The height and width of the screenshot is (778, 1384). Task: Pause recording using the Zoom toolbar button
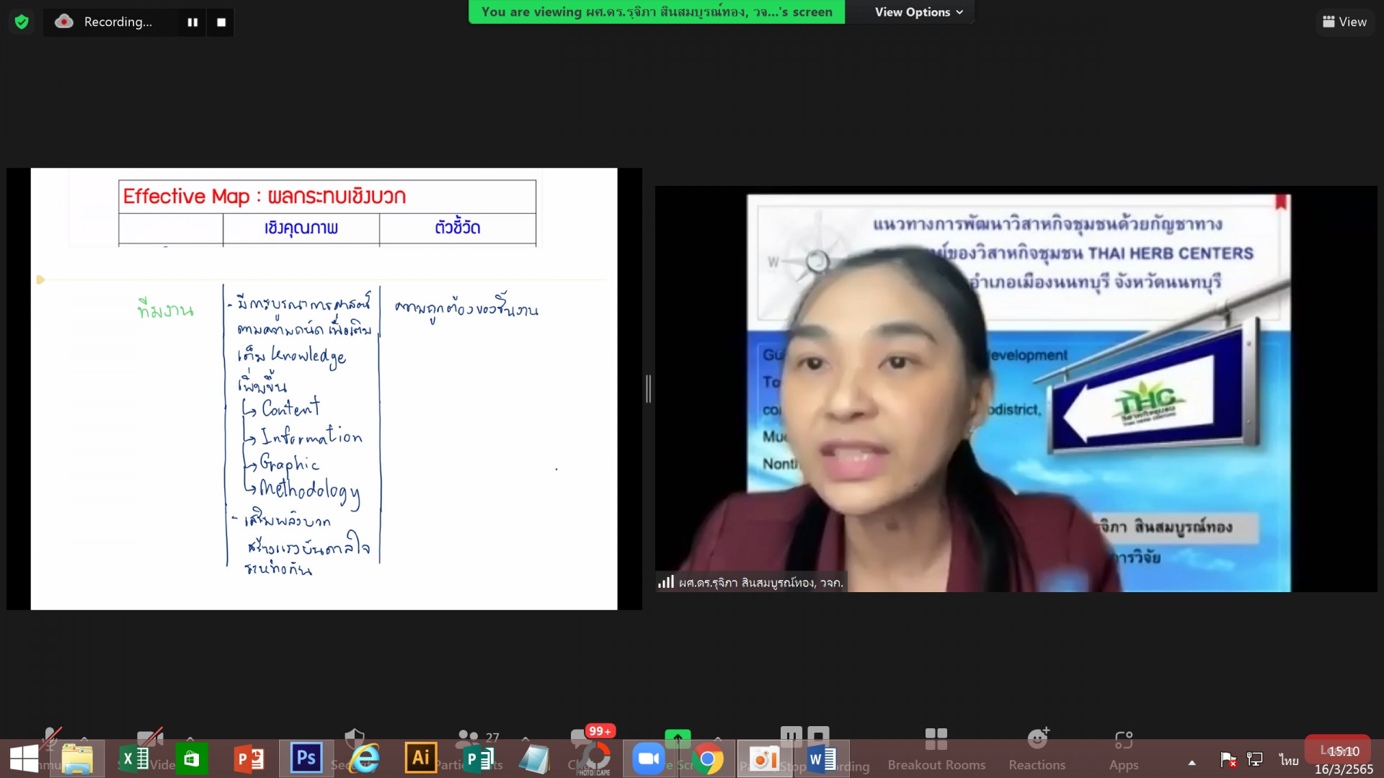[x=791, y=735]
